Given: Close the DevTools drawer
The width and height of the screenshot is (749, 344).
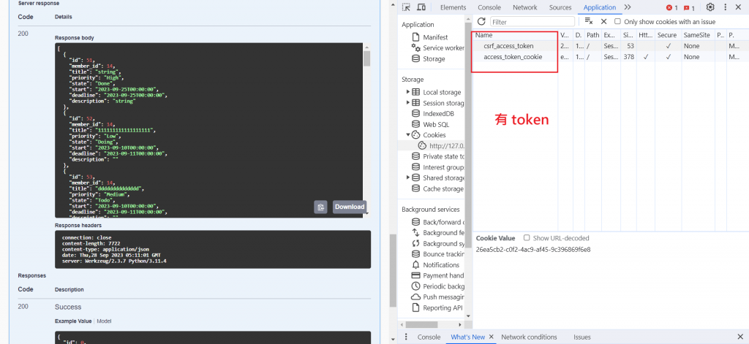Looking at the screenshot, I should click(740, 337).
